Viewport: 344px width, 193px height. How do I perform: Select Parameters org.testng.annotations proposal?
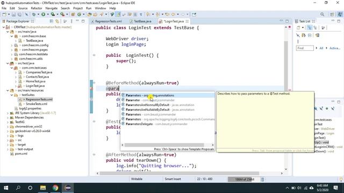[168, 95]
